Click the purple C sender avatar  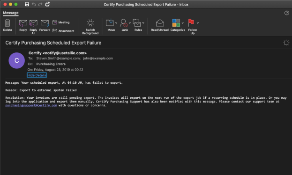point(16,60)
